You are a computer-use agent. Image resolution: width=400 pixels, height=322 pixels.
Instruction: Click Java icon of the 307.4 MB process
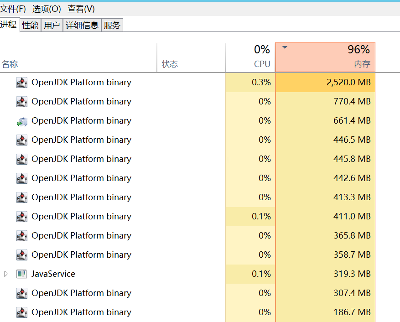click(22, 293)
